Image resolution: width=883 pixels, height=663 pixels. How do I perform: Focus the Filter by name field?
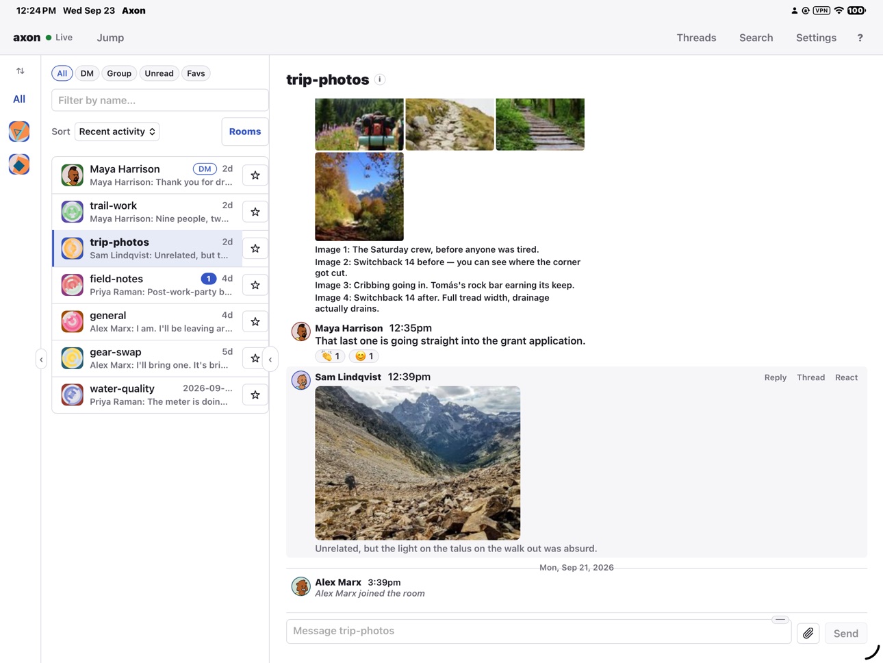click(160, 100)
